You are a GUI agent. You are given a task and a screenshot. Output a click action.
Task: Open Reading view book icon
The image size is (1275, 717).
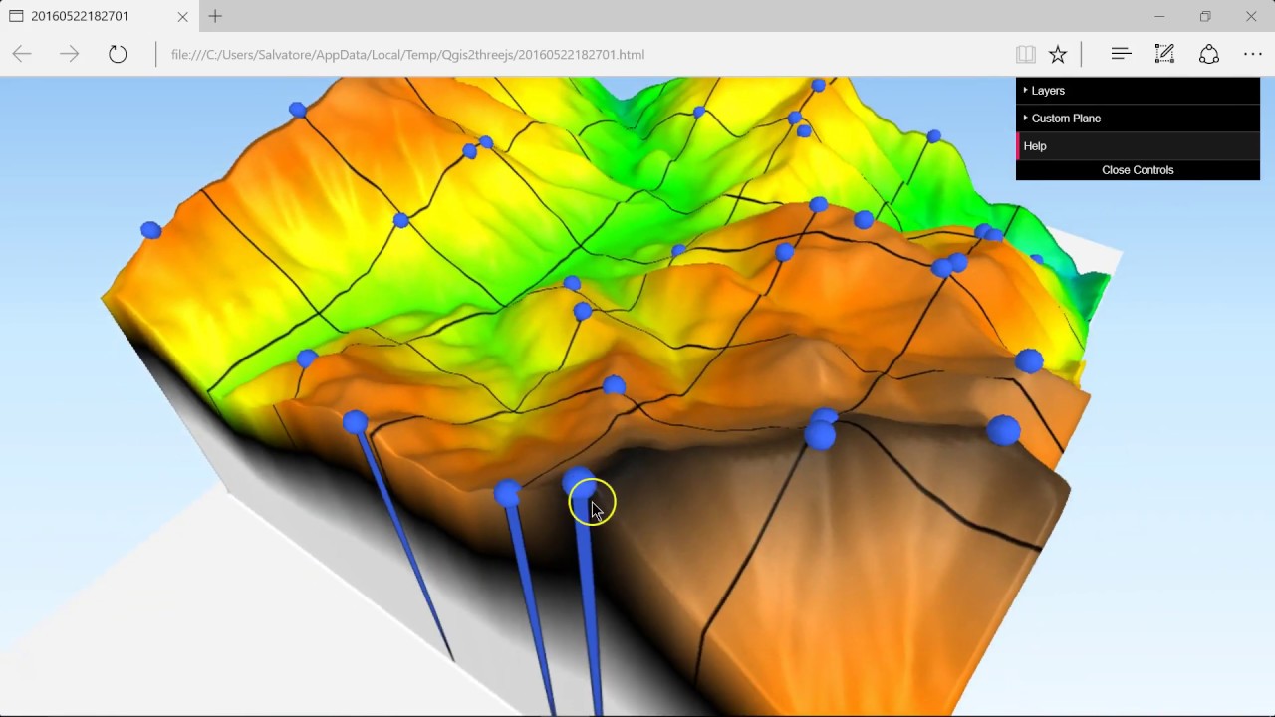(1025, 54)
